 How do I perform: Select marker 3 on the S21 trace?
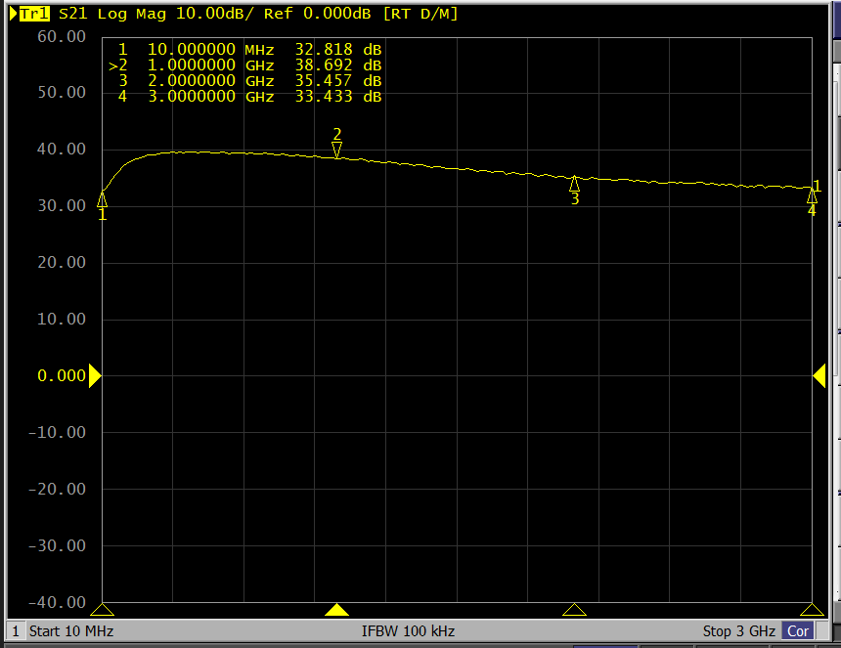575,184
